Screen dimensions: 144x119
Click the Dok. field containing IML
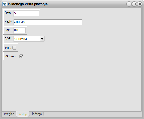(x=20, y=30)
